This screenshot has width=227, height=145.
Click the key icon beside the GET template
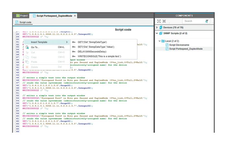[x=74, y=42]
